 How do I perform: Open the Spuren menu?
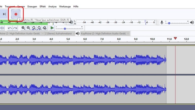click(21, 6)
